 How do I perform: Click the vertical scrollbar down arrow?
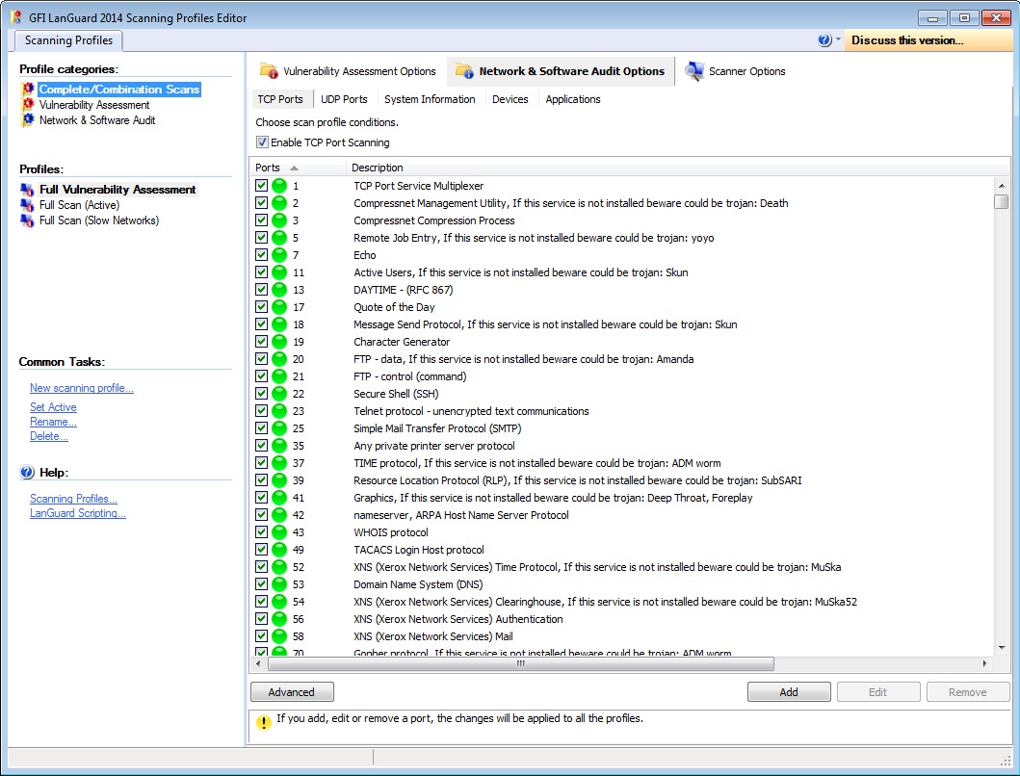pos(1002,648)
